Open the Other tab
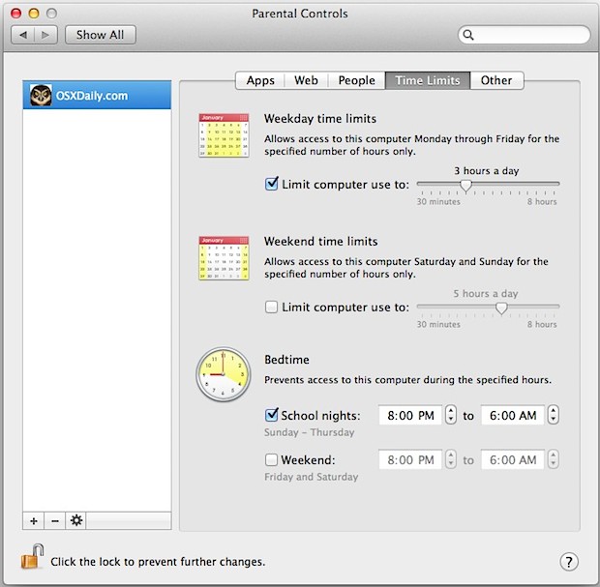 pos(496,80)
